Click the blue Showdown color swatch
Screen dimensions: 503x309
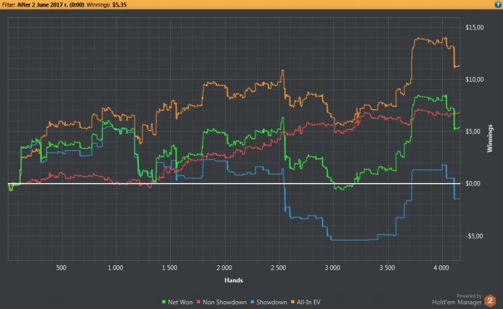click(252, 303)
